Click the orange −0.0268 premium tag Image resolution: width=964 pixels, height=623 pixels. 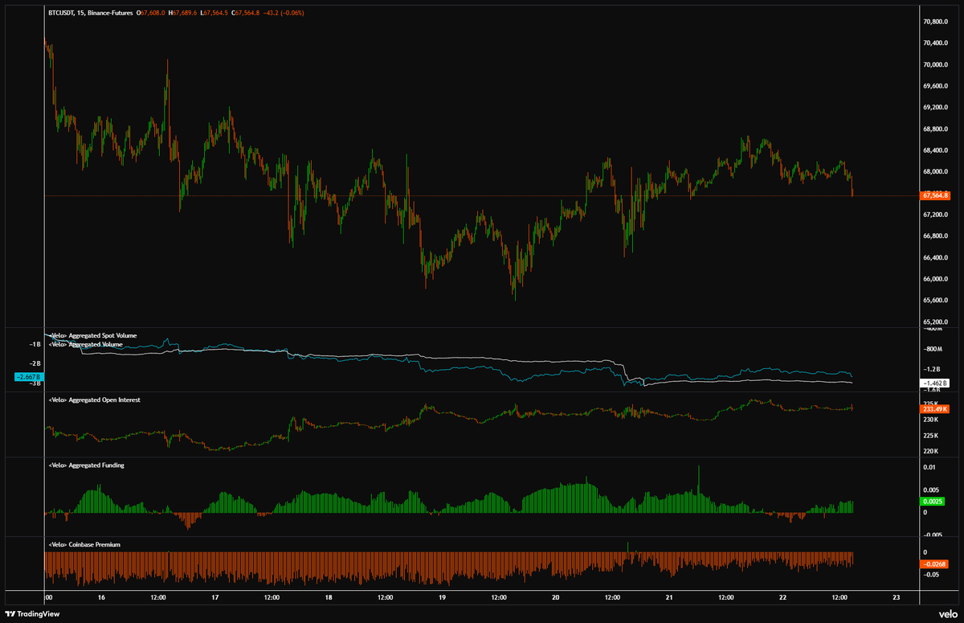click(x=934, y=564)
